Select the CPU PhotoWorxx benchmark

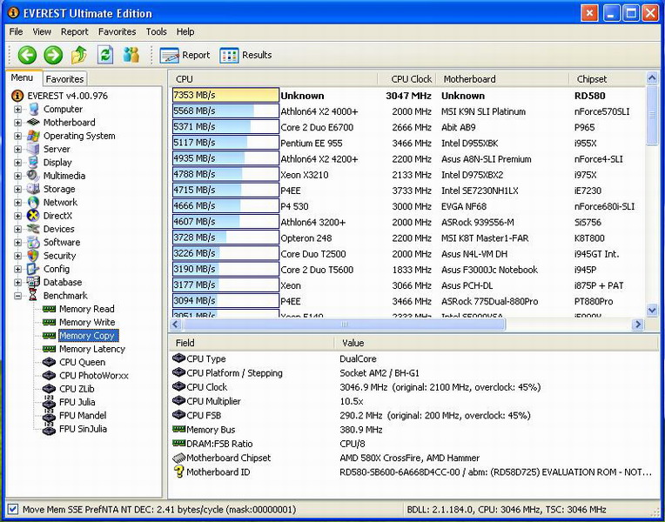pyautogui.click(x=94, y=376)
